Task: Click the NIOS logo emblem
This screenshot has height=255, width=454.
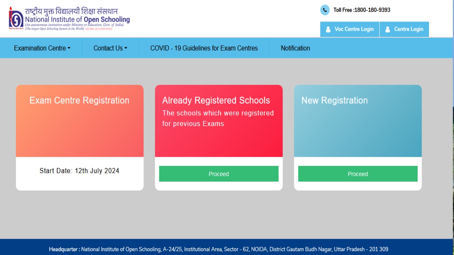Action: tap(16, 18)
